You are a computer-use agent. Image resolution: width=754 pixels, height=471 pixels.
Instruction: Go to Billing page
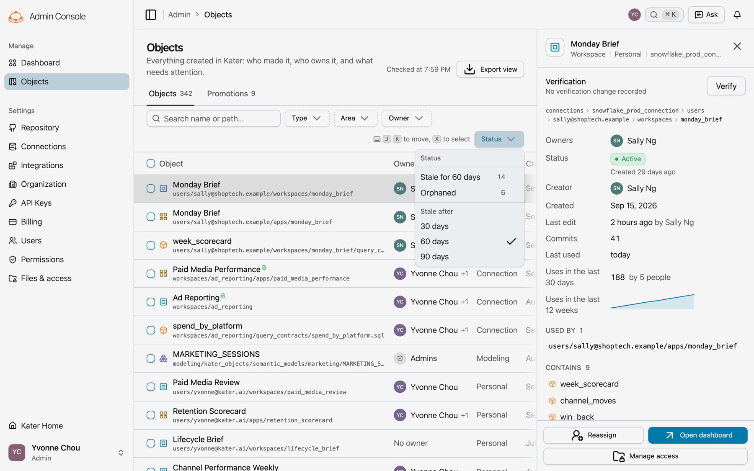tap(67, 222)
